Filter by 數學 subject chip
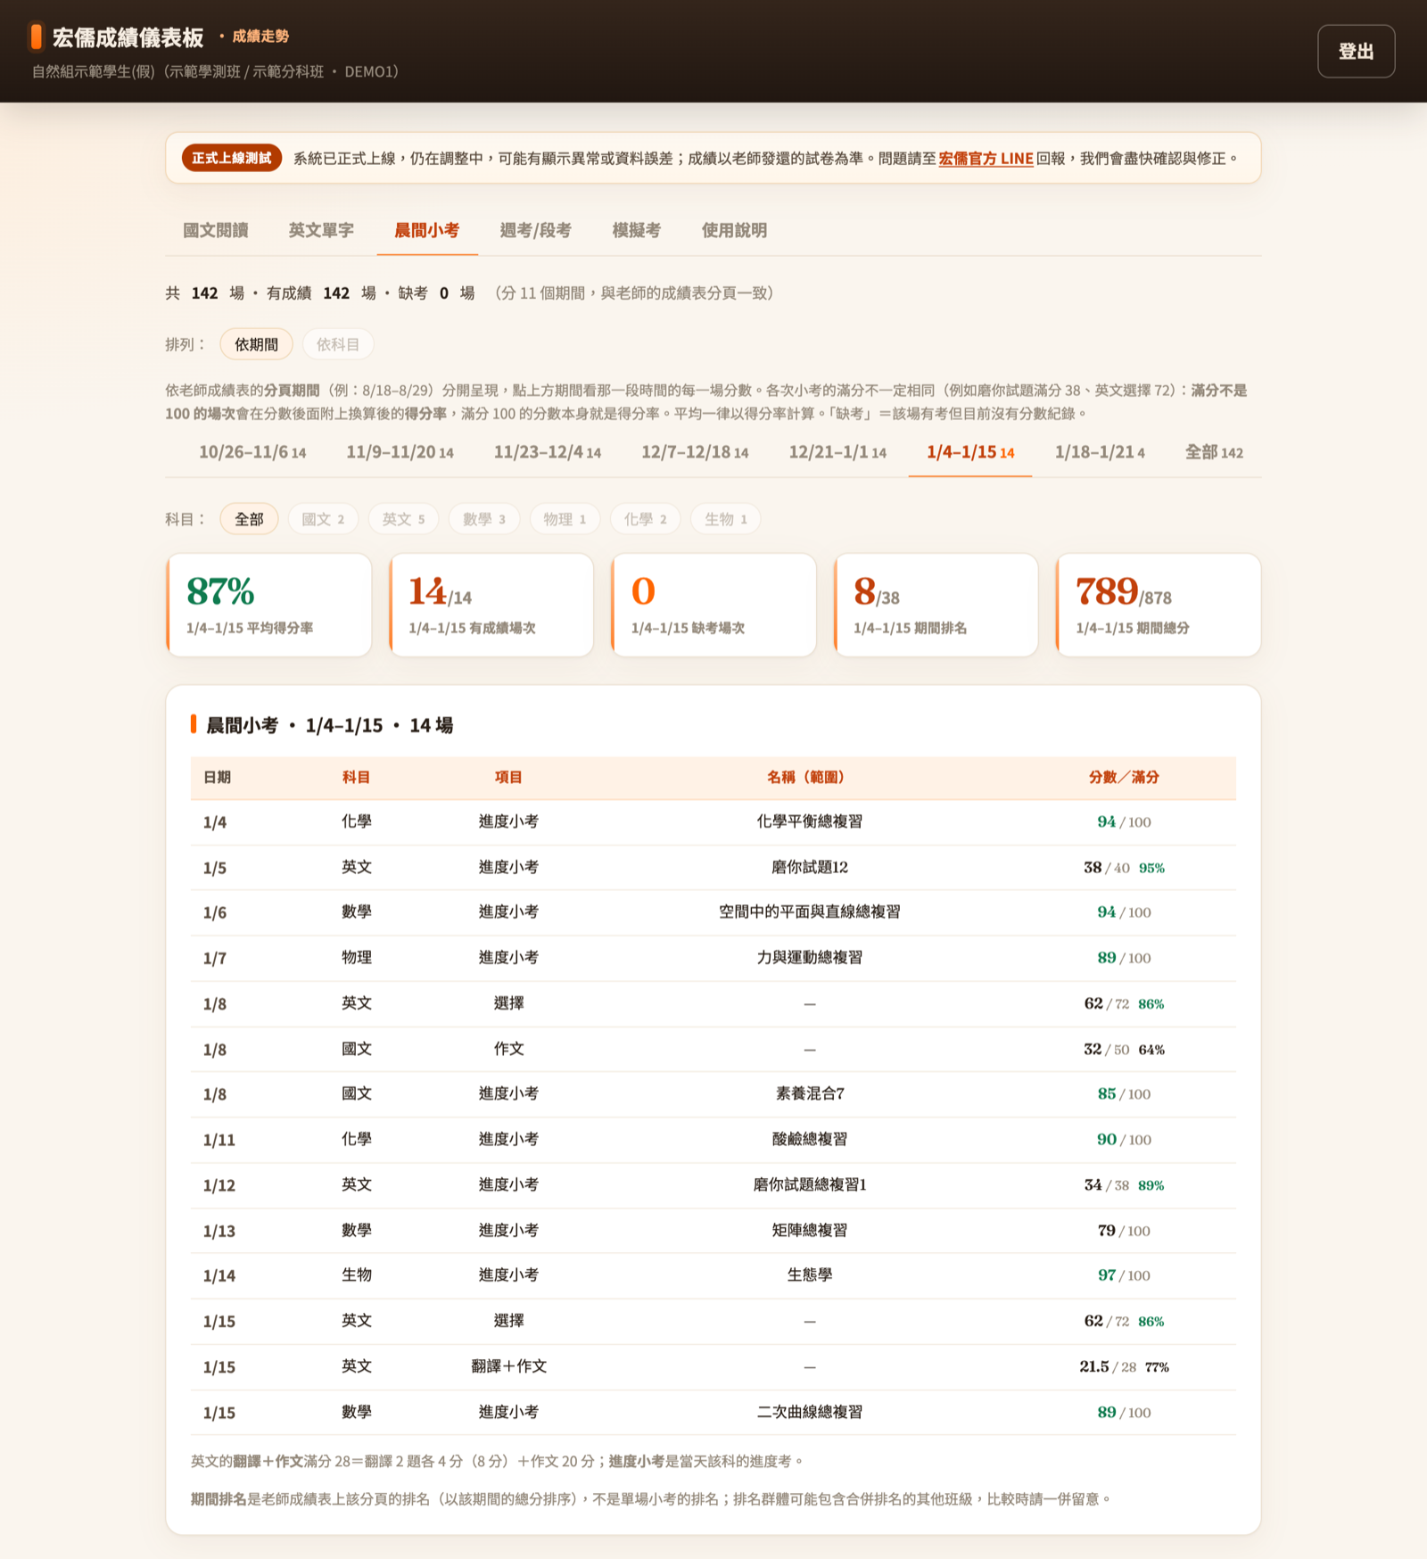Image resolution: width=1427 pixels, height=1559 pixels. 484,519
